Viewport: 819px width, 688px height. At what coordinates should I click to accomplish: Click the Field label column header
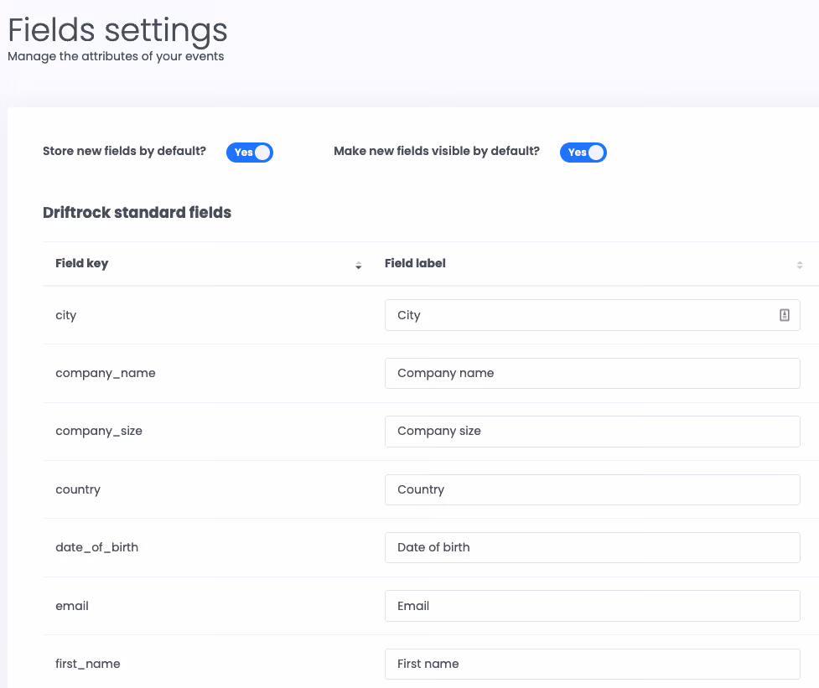[415, 264]
